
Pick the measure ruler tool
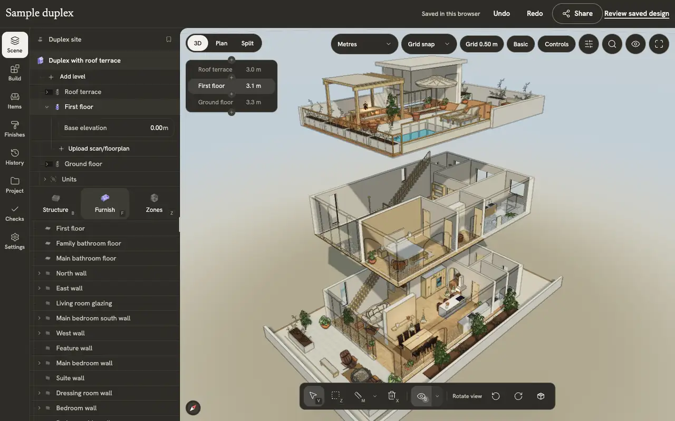coord(359,396)
